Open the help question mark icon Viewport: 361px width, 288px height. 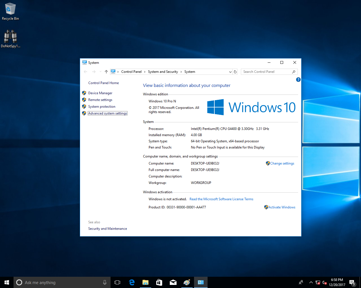click(x=298, y=80)
